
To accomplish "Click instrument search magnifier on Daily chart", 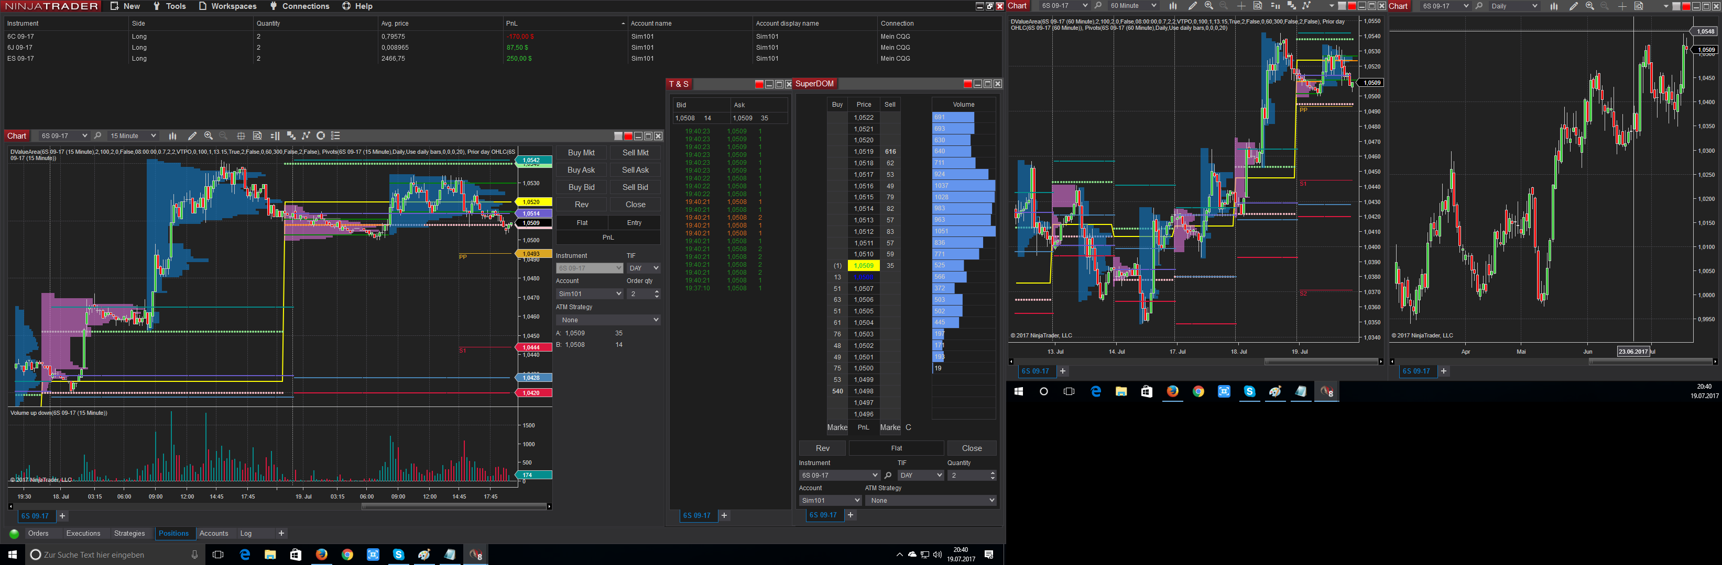I will point(1479,6).
